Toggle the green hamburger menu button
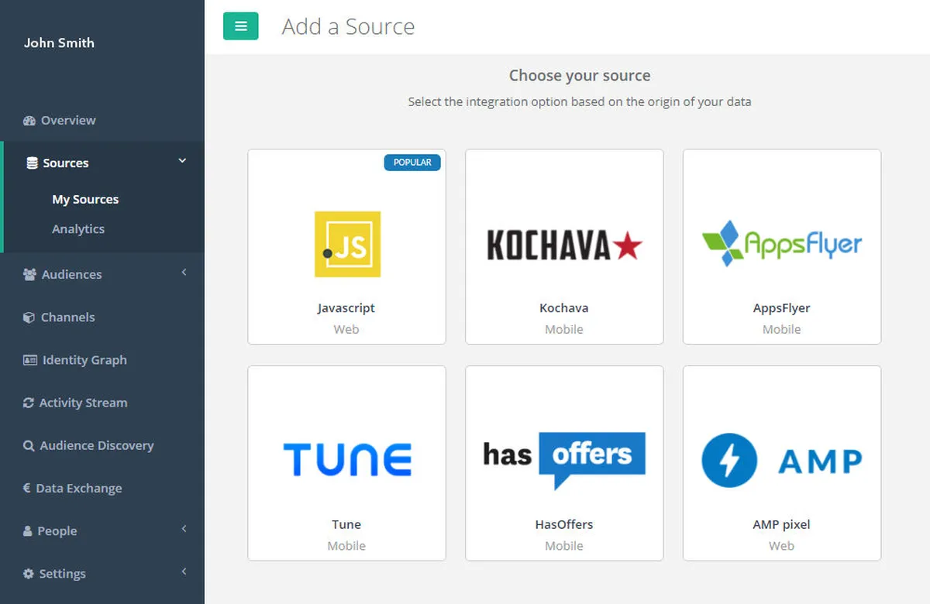 point(240,26)
